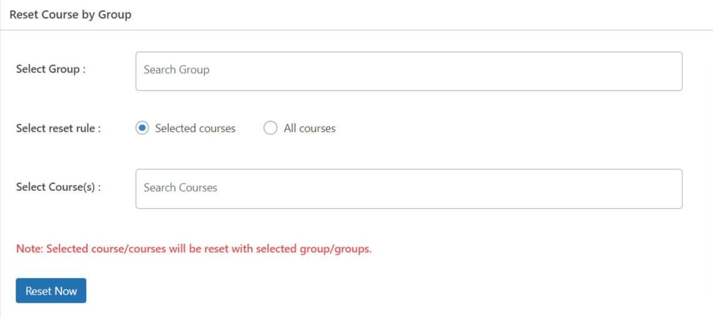
Task: Start the reset with the blue button
Action: (51, 291)
